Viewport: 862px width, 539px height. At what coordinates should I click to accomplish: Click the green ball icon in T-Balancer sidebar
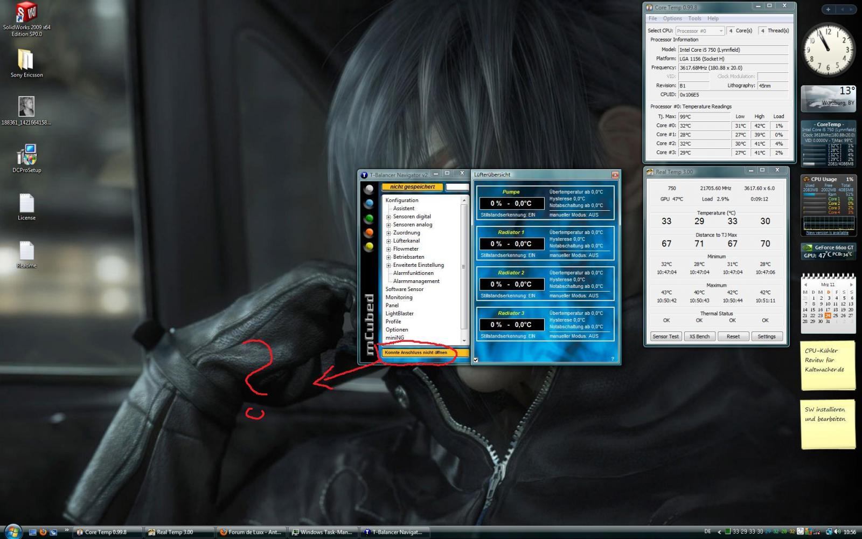pyautogui.click(x=369, y=218)
